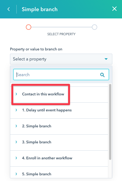Select 4. Enroll in another workflow
Screen dimensions: 122x181
[59, 158]
